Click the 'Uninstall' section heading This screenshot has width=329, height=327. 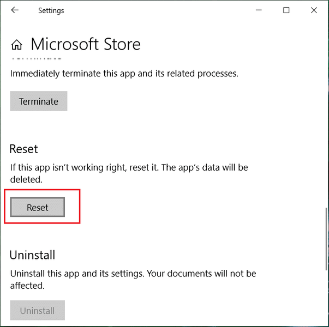pyautogui.click(x=32, y=255)
